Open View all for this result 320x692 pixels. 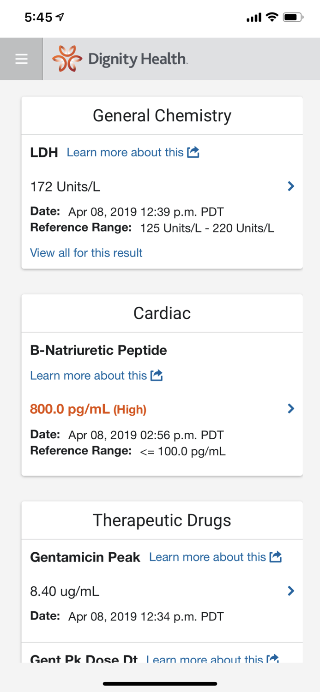coord(86,252)
